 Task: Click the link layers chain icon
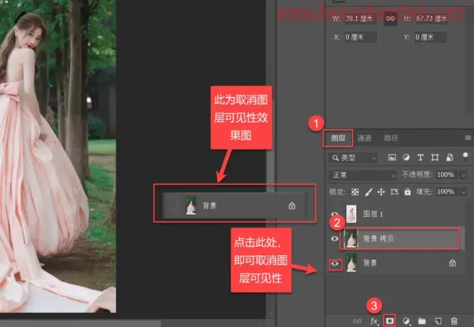357,321
